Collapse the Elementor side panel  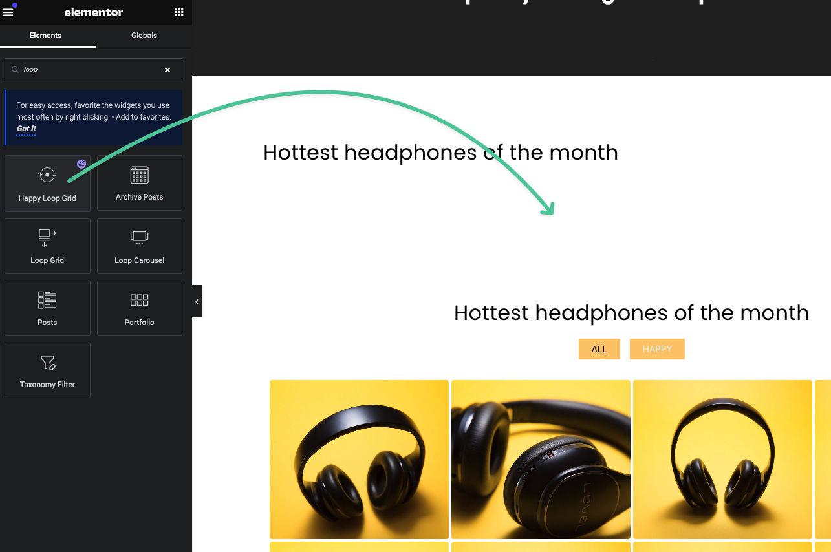point(197,301)
